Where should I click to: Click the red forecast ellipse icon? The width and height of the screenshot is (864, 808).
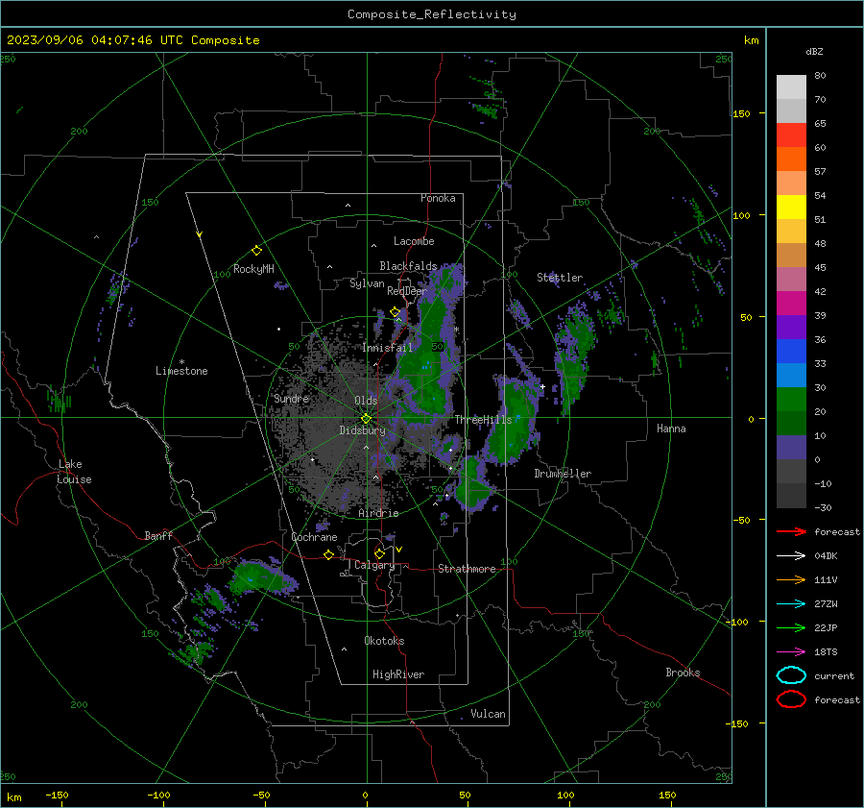click(791, 699)
